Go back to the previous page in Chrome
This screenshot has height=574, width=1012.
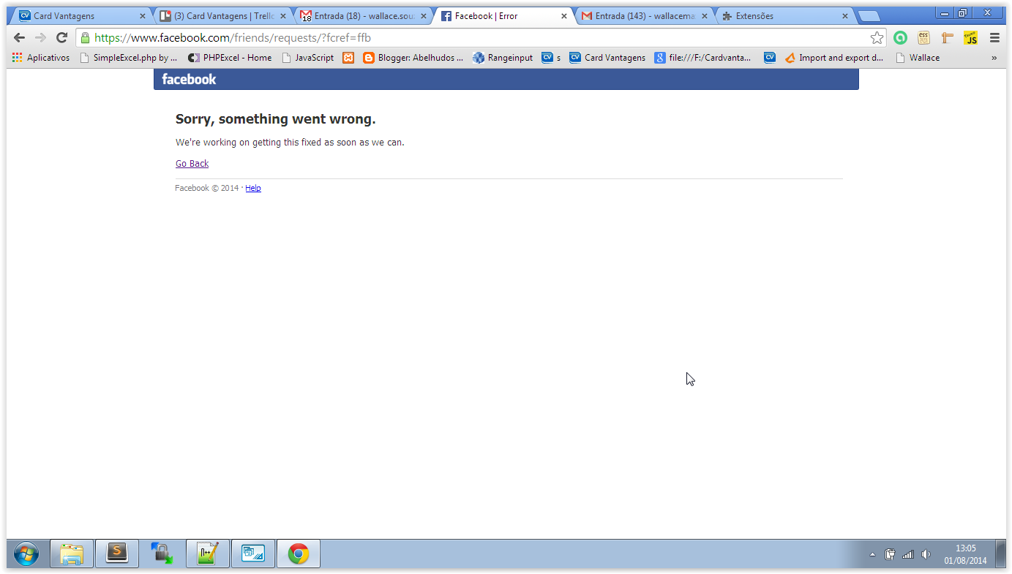click(x=20, y=38)
